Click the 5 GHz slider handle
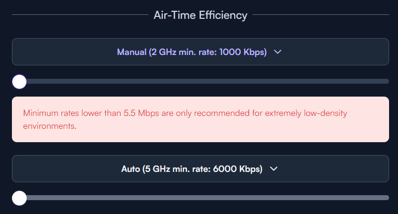398x214 pixels. (x=19, y=198)
